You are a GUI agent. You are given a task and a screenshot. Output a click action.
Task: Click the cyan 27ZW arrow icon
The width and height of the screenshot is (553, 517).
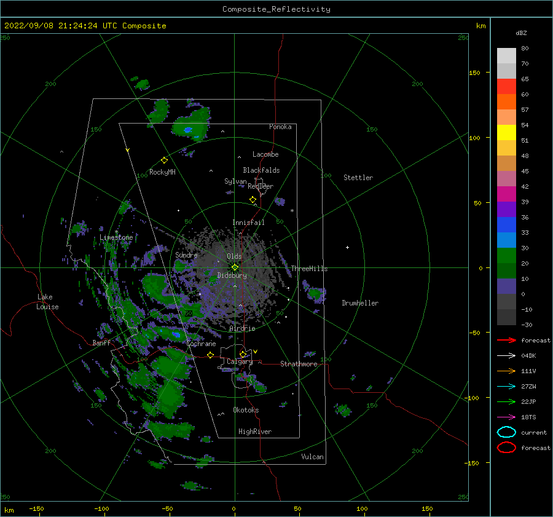[x=506, y=387]
